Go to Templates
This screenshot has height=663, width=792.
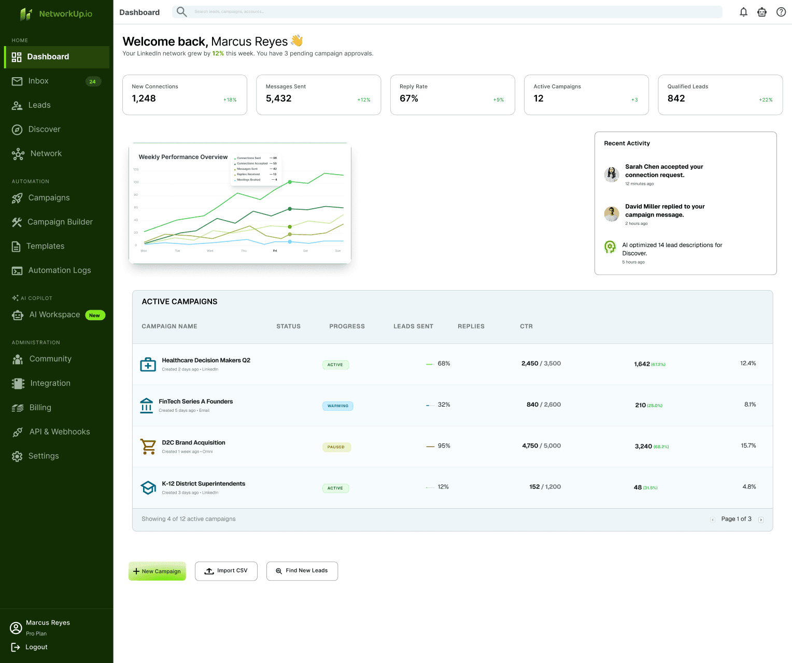(x=56, y=247)
